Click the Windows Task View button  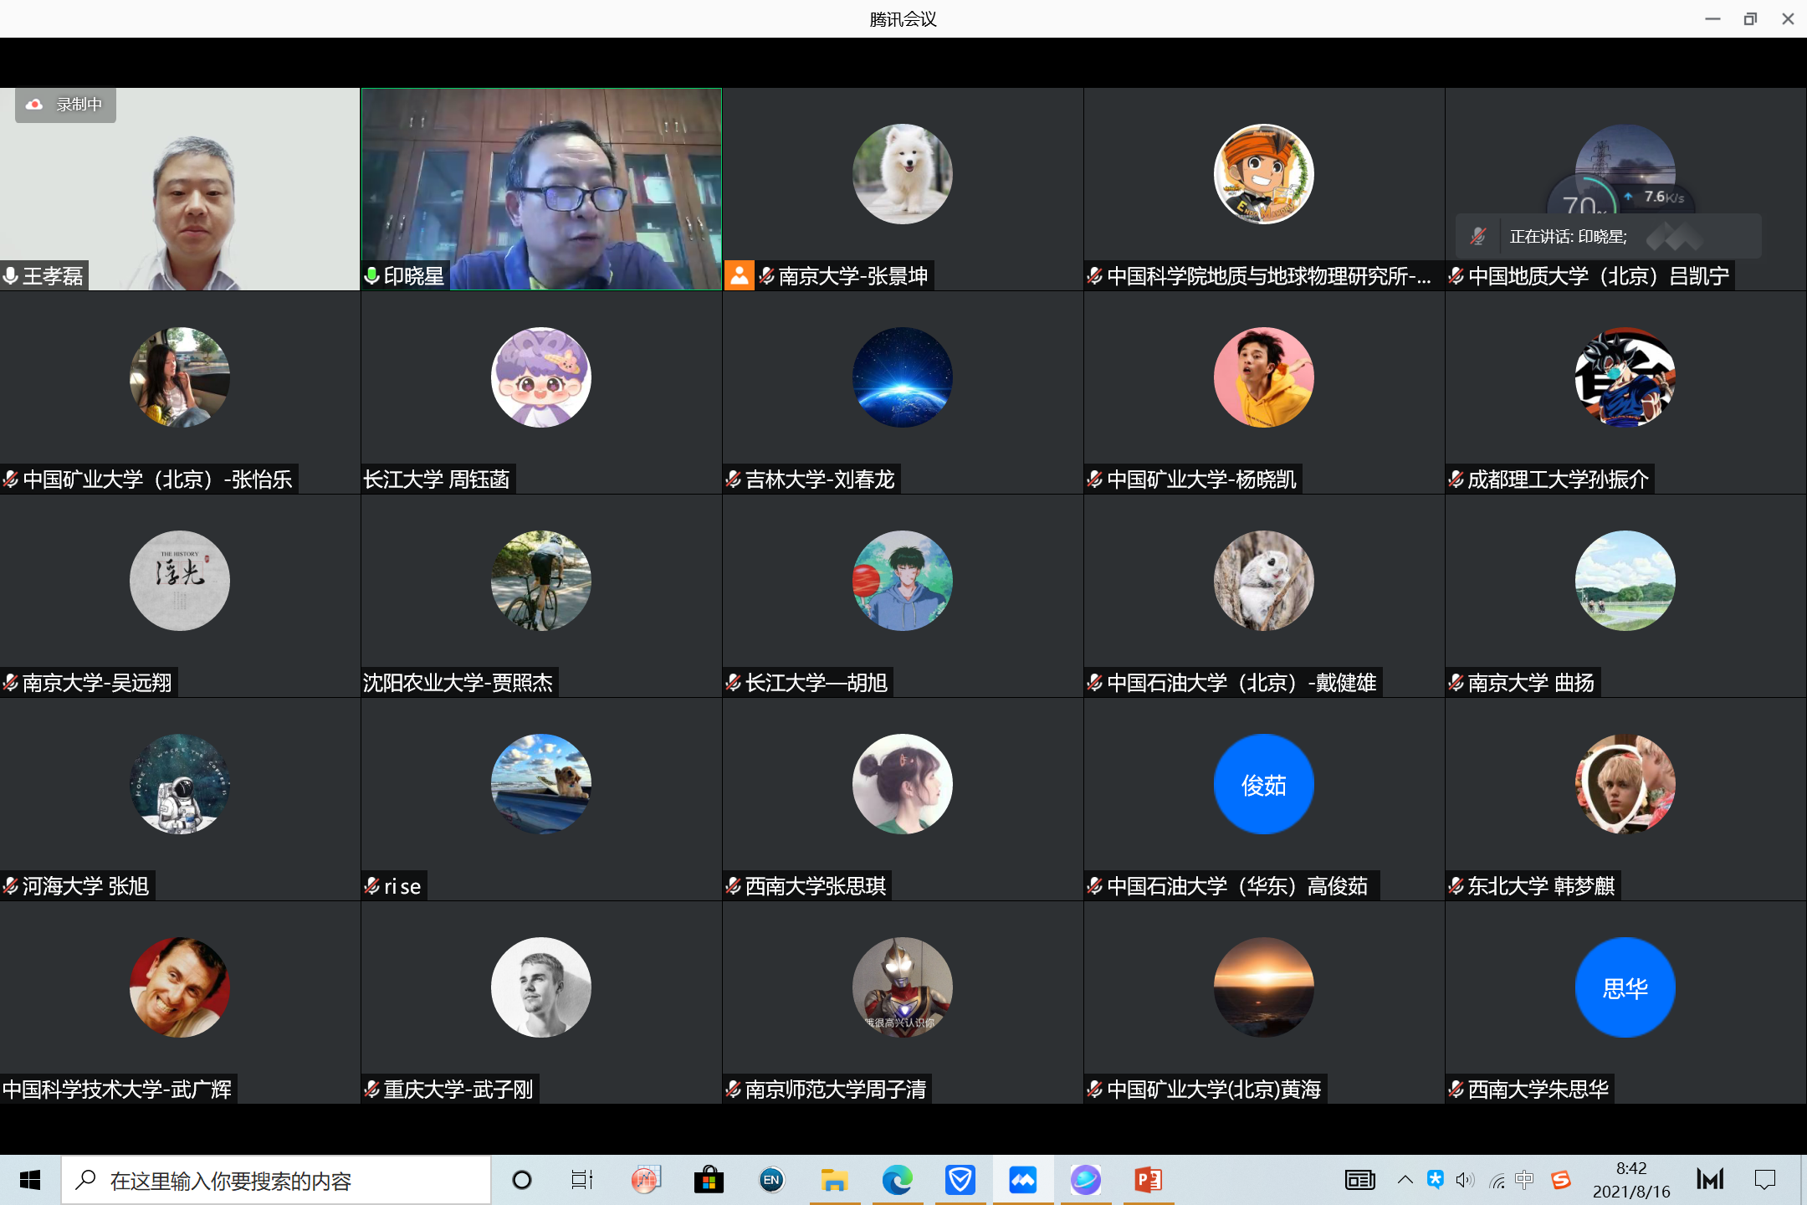coord(581,1181)
